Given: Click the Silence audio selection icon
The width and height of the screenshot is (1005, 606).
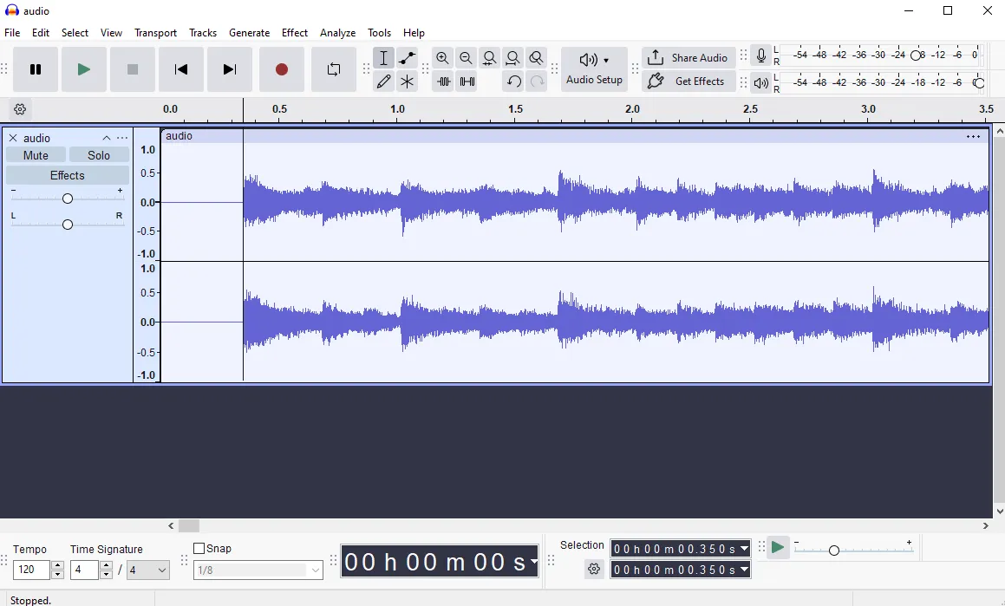Looking at the screenshot, I should [467, 81].
